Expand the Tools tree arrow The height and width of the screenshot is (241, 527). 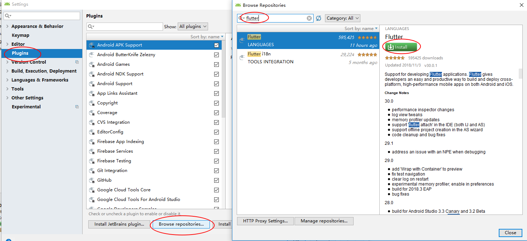pyautogui.click(x=8, y=89)
